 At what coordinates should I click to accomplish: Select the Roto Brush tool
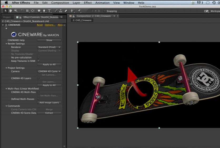coord(73,11)
